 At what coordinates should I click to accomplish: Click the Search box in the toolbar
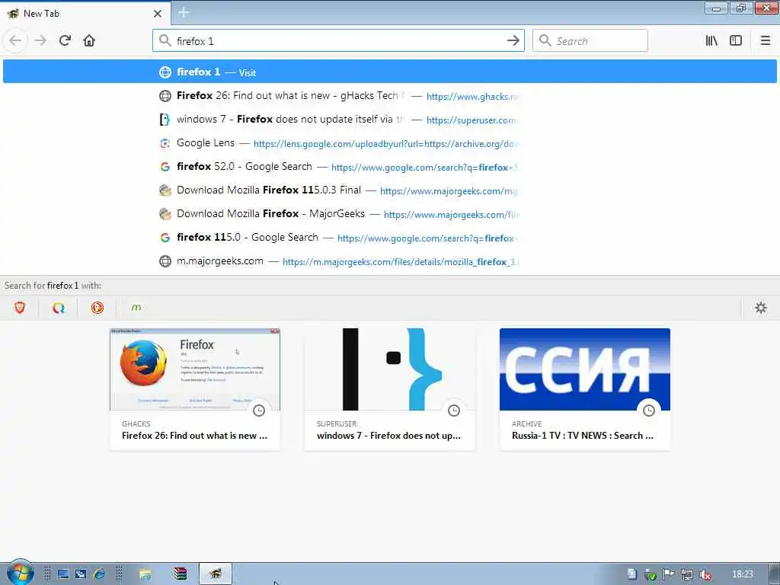(590, 41)
